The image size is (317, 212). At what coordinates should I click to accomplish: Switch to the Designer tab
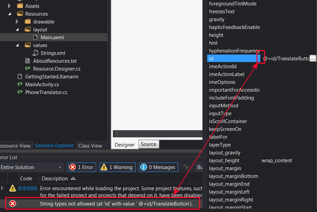click(124, 145)
